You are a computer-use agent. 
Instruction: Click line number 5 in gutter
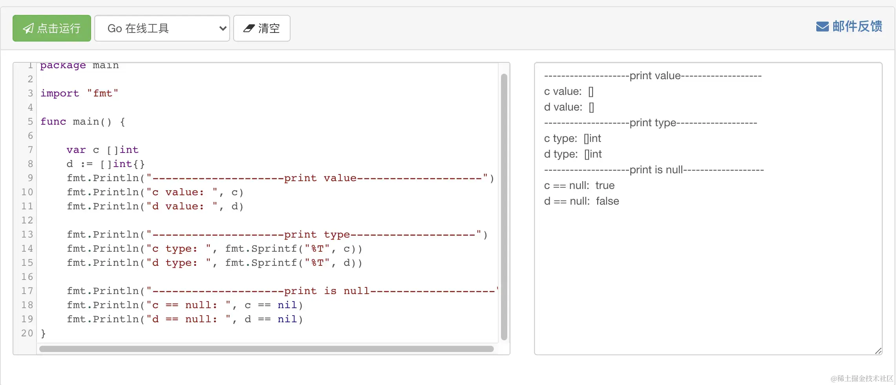point(30,122)
